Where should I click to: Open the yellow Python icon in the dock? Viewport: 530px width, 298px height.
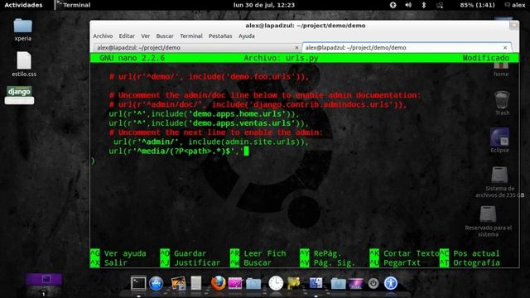294,283
